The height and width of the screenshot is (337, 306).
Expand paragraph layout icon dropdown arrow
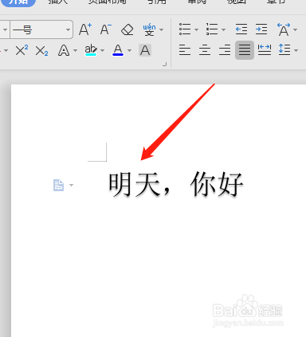point(71,185)
